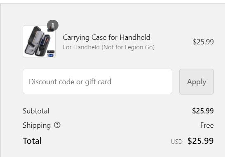The image size is (225, 157).
Task: Click the Shipping label text
Action: point(37,125)
